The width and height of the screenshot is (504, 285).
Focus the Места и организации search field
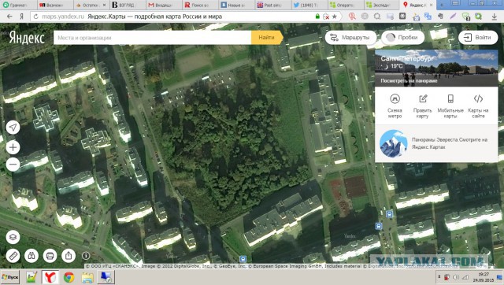[x=152, y=38]
